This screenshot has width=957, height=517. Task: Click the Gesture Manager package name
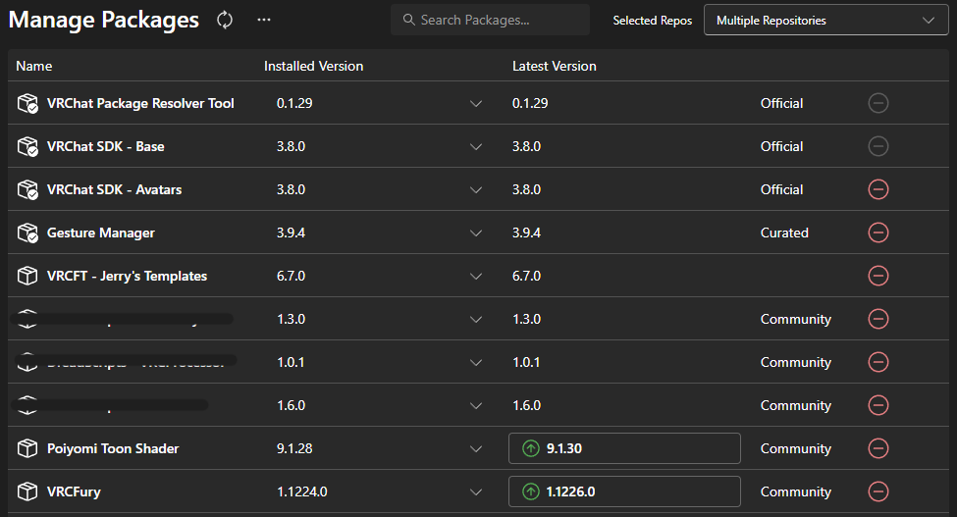point(101,233)
